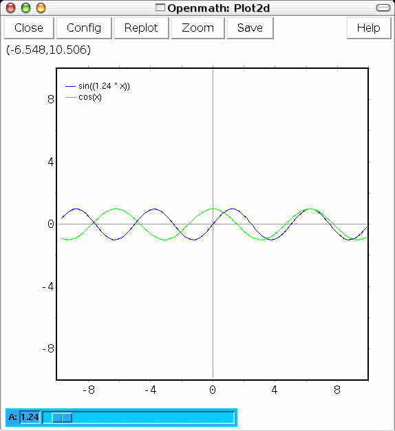This screenshot has height=431, width=395.
Task: Save the plot with Save button
Action: coord(250,28)
